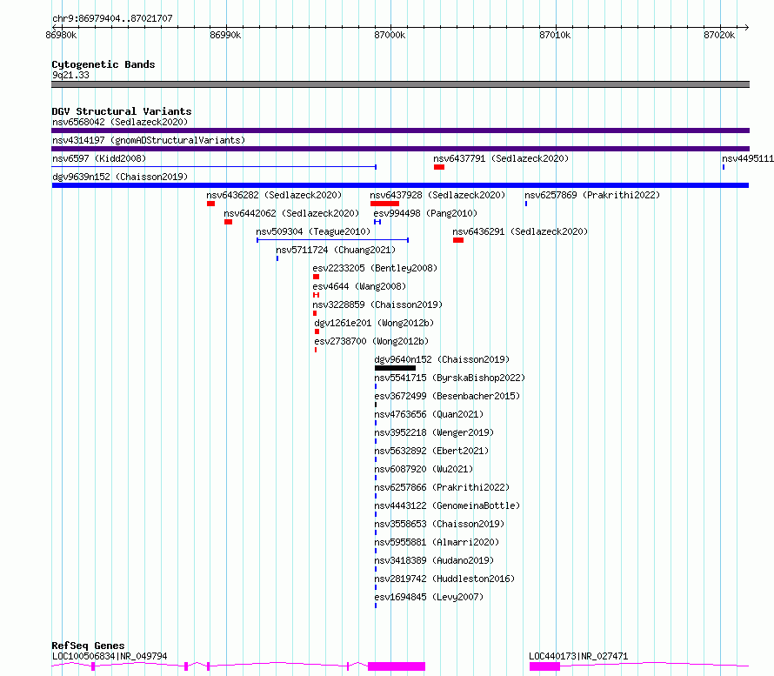
Task: Open the nsv5955881 (Almarri2020) label
Action: 437,542
